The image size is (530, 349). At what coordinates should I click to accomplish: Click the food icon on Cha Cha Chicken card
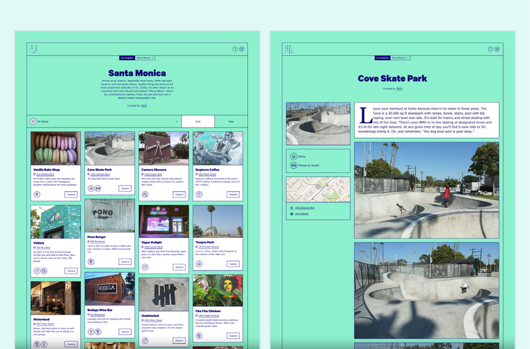pos(199,336)
